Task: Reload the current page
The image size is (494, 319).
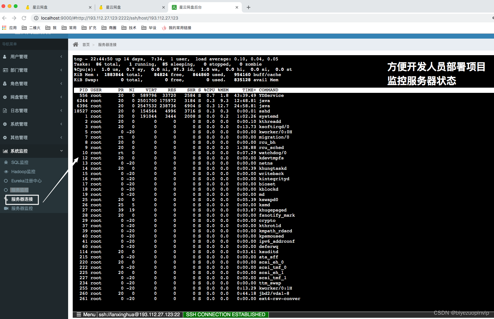Action: [x=24, y=18]
